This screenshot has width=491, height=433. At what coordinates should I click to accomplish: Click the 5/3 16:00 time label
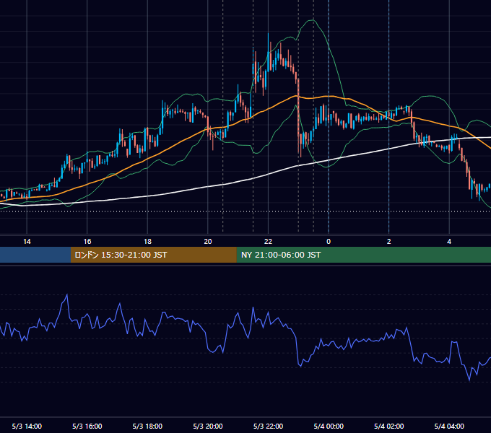87,426
